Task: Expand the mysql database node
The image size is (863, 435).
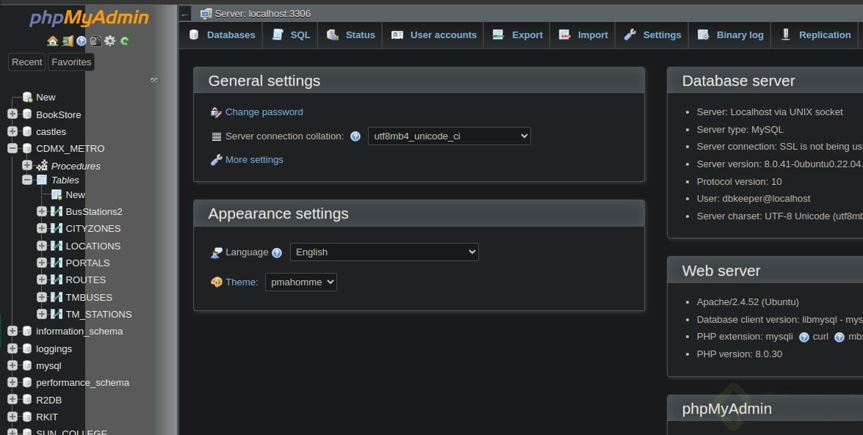Action: point(12,365)
